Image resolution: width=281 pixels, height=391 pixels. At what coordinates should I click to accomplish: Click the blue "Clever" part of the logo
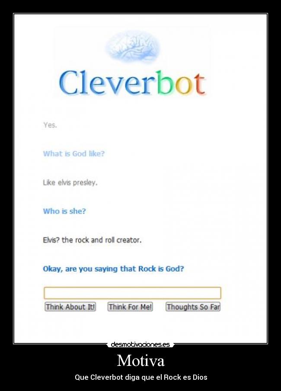pos(107,82)
